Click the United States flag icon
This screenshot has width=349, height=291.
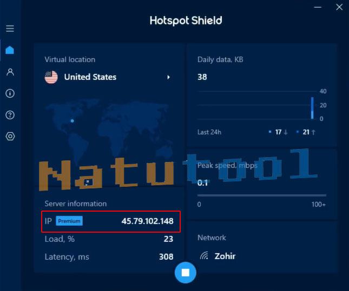51,77
